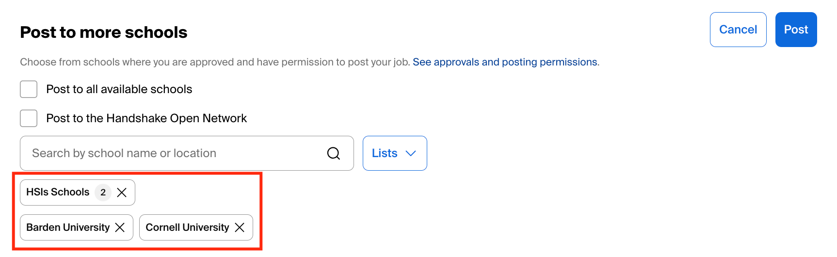837x257 pixels.
Task: Remove the HSIs Schools list chip
Action: point(122,193)
